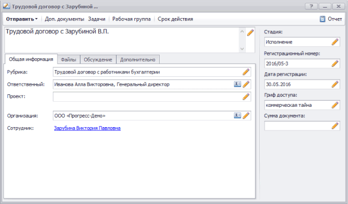Edit Сумма документа with pencil icon
The width and height of the screenshot is (348, 204).
(335, 125)
